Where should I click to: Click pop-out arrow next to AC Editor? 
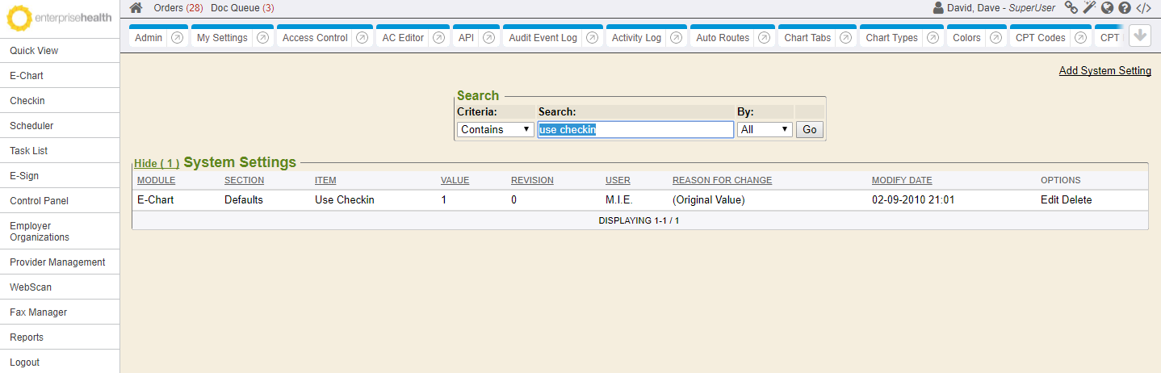pos(438,38)
